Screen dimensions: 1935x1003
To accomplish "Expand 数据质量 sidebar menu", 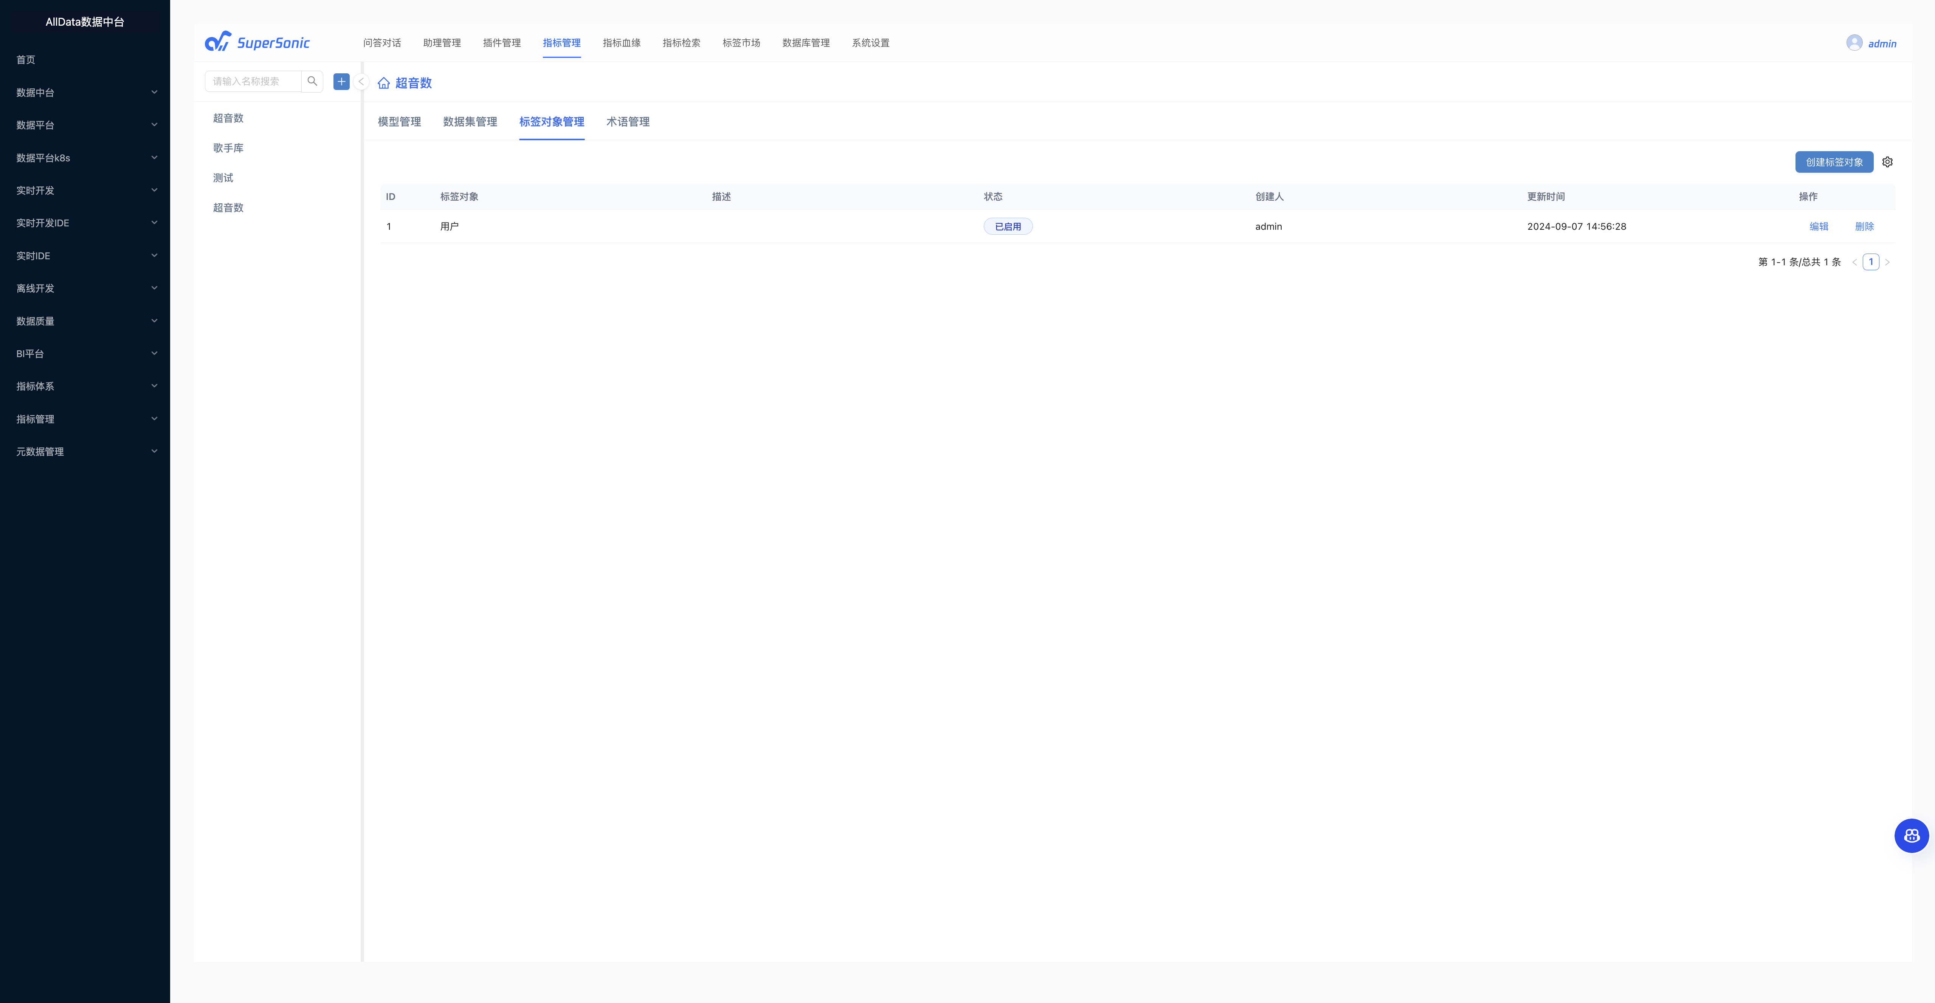I will point(85,320).
